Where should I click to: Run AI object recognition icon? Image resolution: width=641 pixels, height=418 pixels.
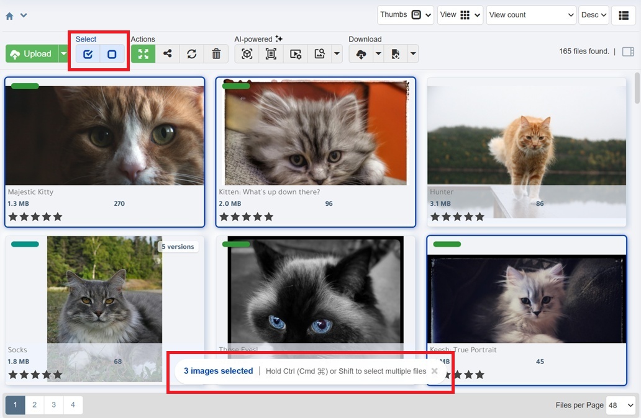coord(247,54)
